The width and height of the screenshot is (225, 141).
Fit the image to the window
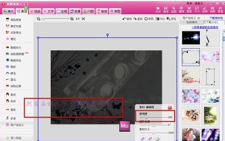pyautogui.click(x=83, y=19)
